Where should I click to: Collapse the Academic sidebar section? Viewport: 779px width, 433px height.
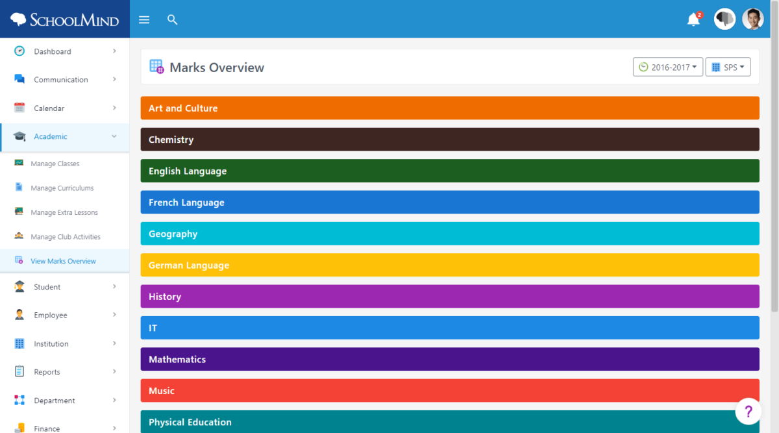pos(51,136)
